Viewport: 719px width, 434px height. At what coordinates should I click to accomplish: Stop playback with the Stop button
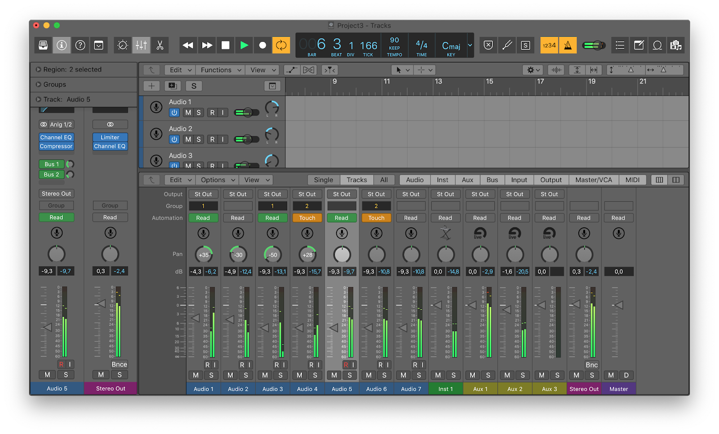225,45
